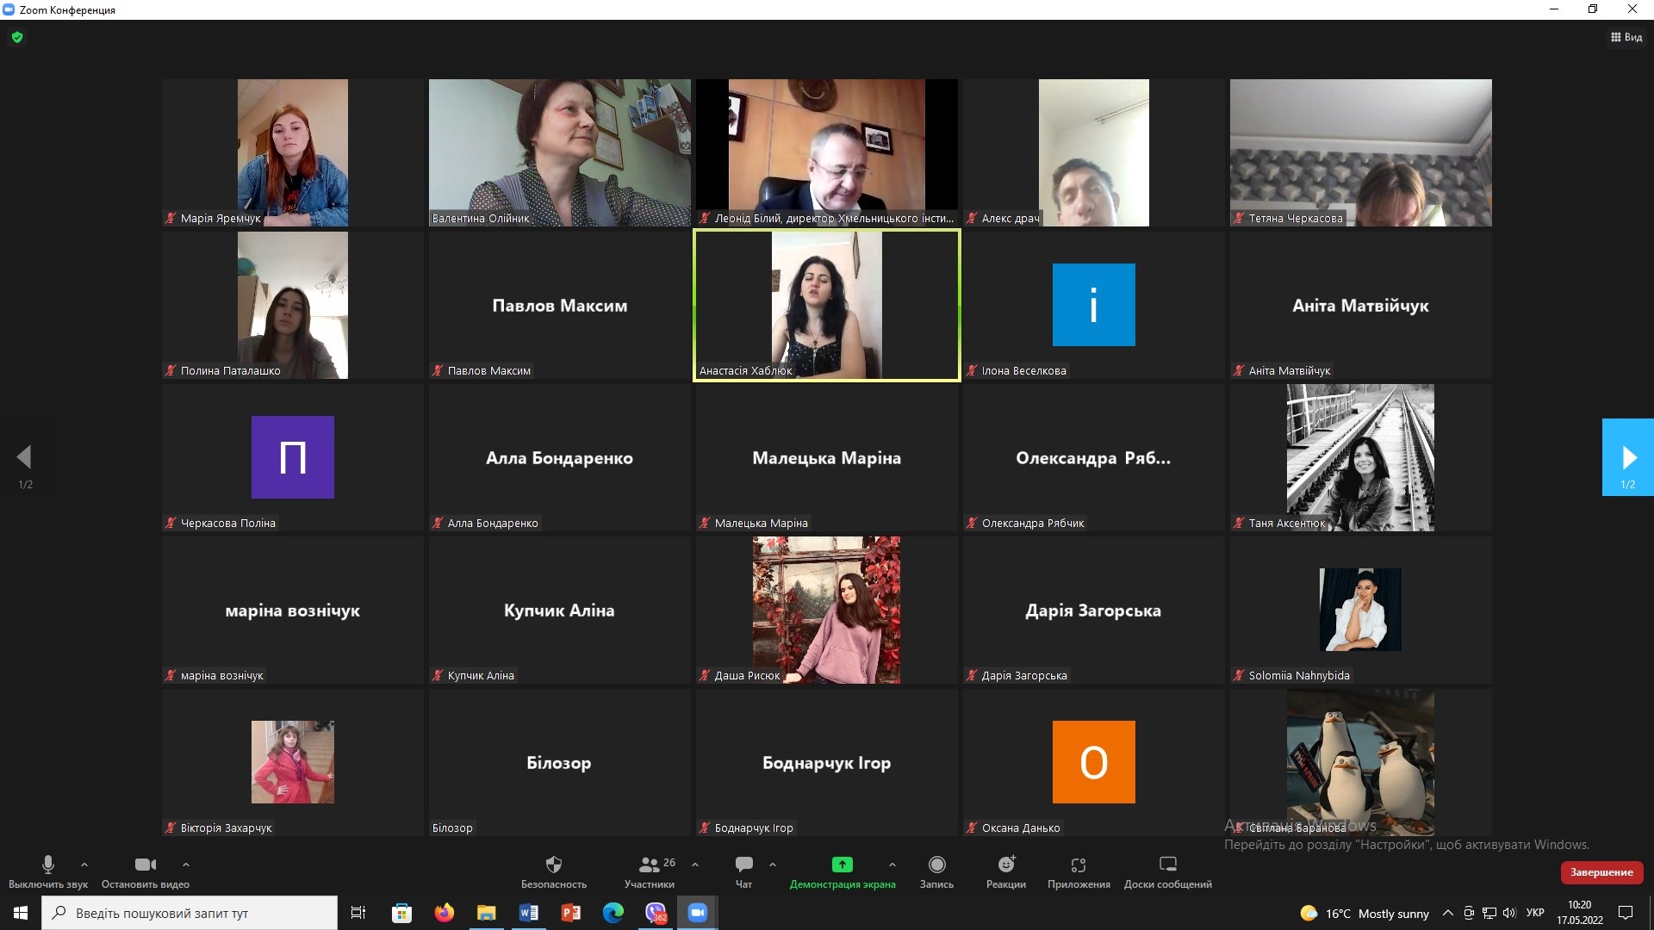The height and width of the screenshot is (930, 1654).
Task: Open Реакции reactions menu
Action: [x=1005, y=865]
